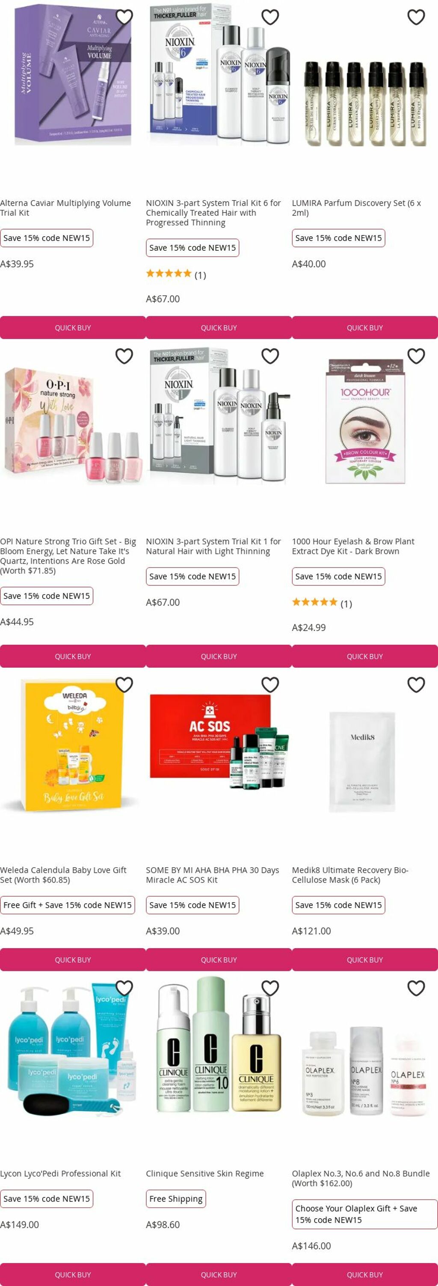Image resolution: width=438 pixels, height=1286 pixels.
Task: Quick buy the 1000 Hour Dye Kit
Action: pyautogui.click(x=365, y=656)
